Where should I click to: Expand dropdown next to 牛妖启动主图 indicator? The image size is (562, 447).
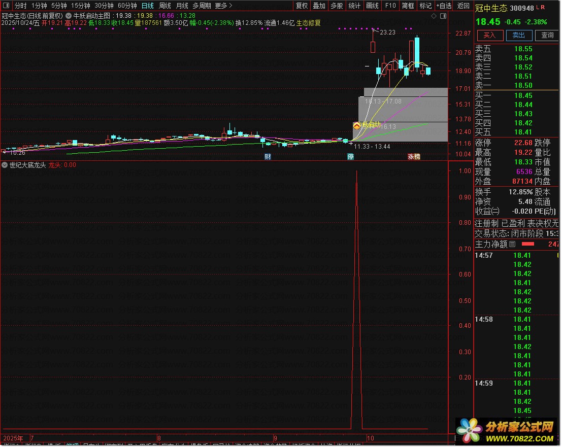tap(69, 16)
